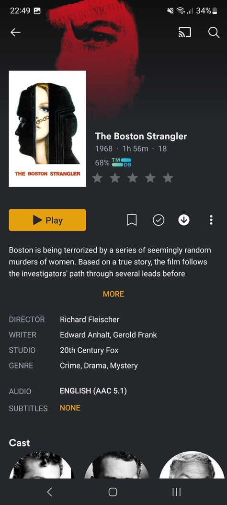
Task: Change audio track ENGLISH (AAC 5.1)
Action: (93, 391)
